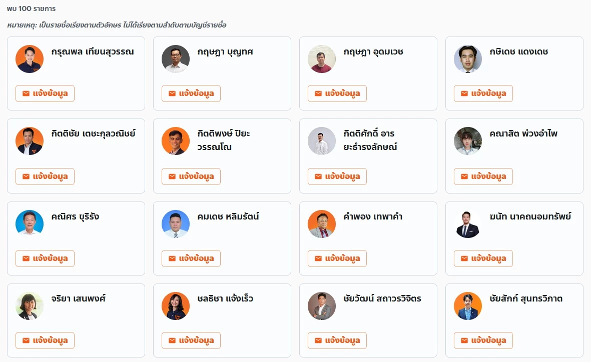Open profile photo of กรุณพล เทียนสุวรรณ
591x362 pixels.
(30, 59)
